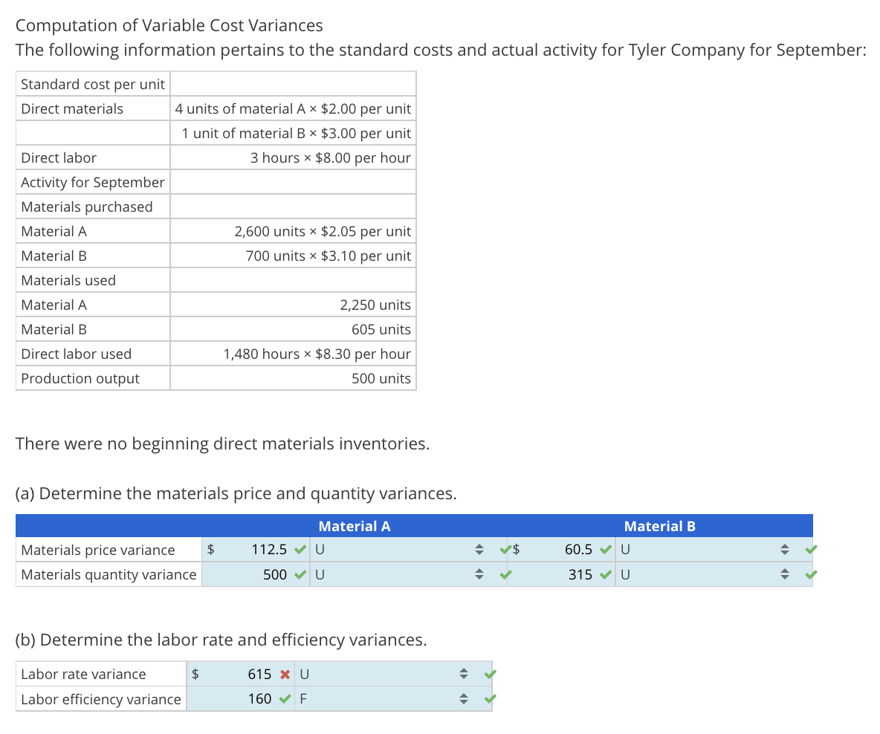Image resolution: width=880 pixels, height=734 pixels.
Task: Select the Material B column header
Action: pos(659,526)
